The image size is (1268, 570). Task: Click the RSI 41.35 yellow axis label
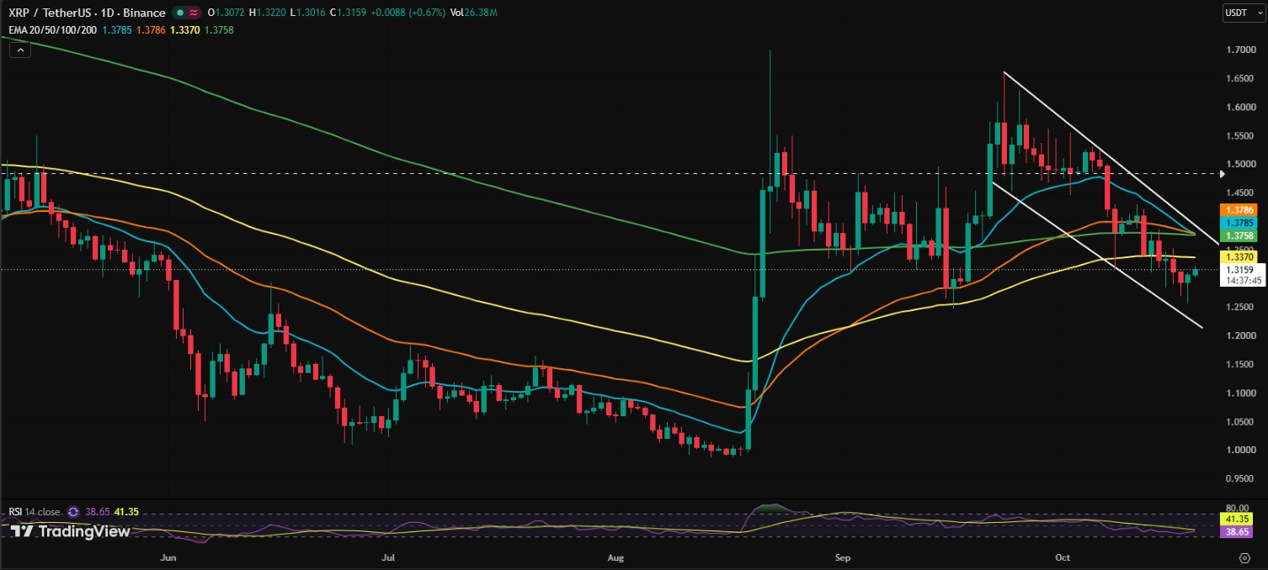(x=1236, y=520)
